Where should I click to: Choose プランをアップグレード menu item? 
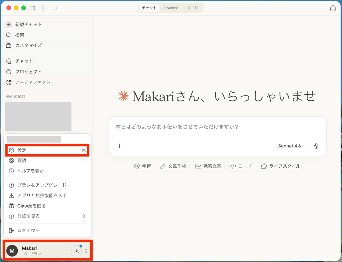[x=47, y=185]
